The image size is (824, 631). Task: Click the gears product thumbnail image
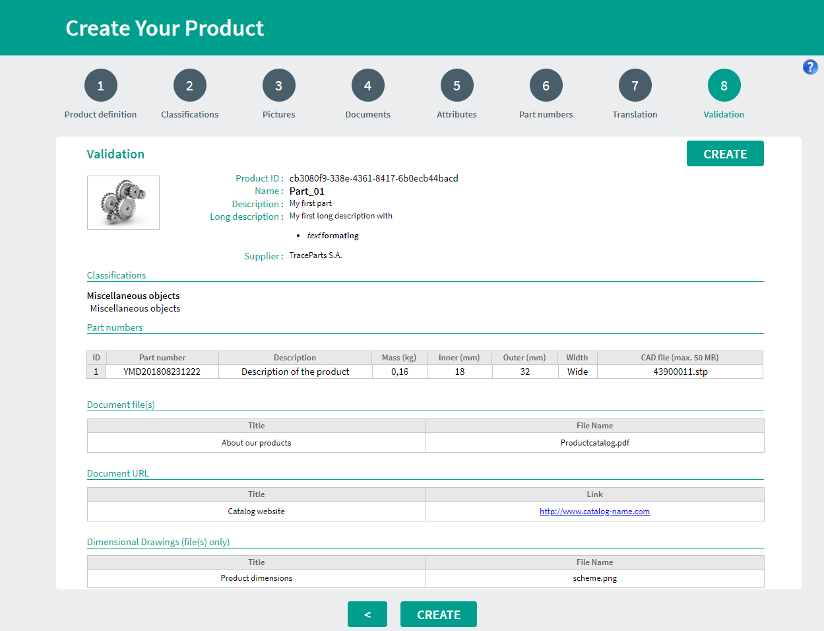[123, 203]
